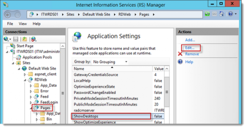Click the Help link in Actions pane
Screen dimensions: 246x128
189,62
